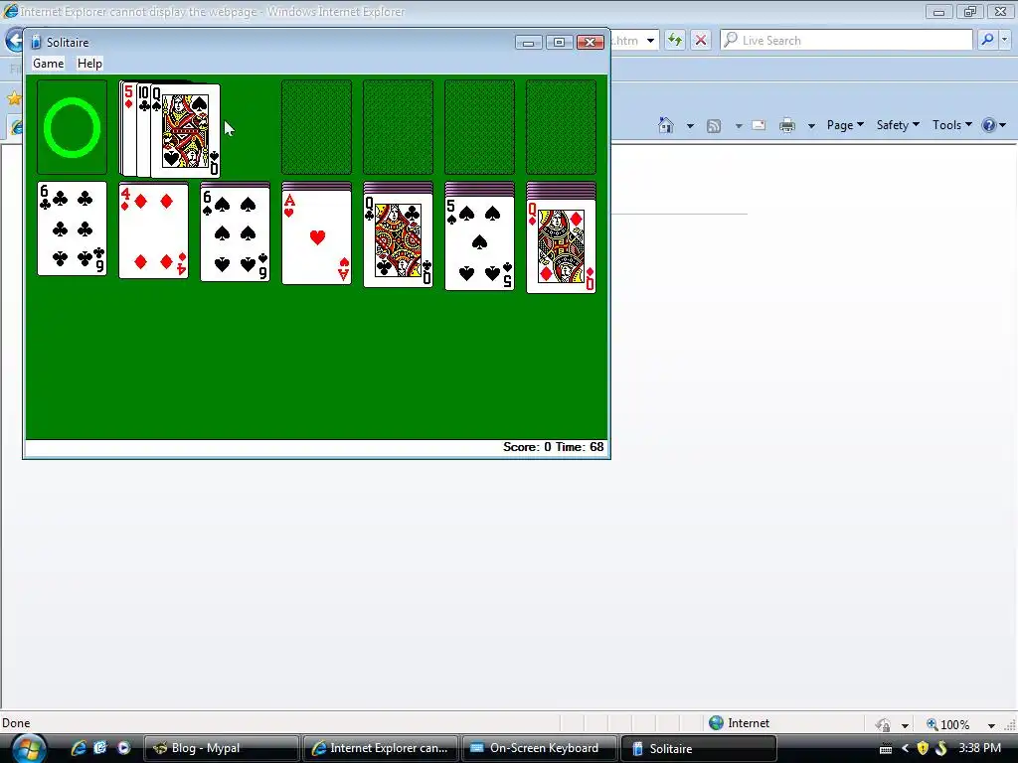
Task: Select the Queen of Diamonds card
Action: tap(561, 246)
